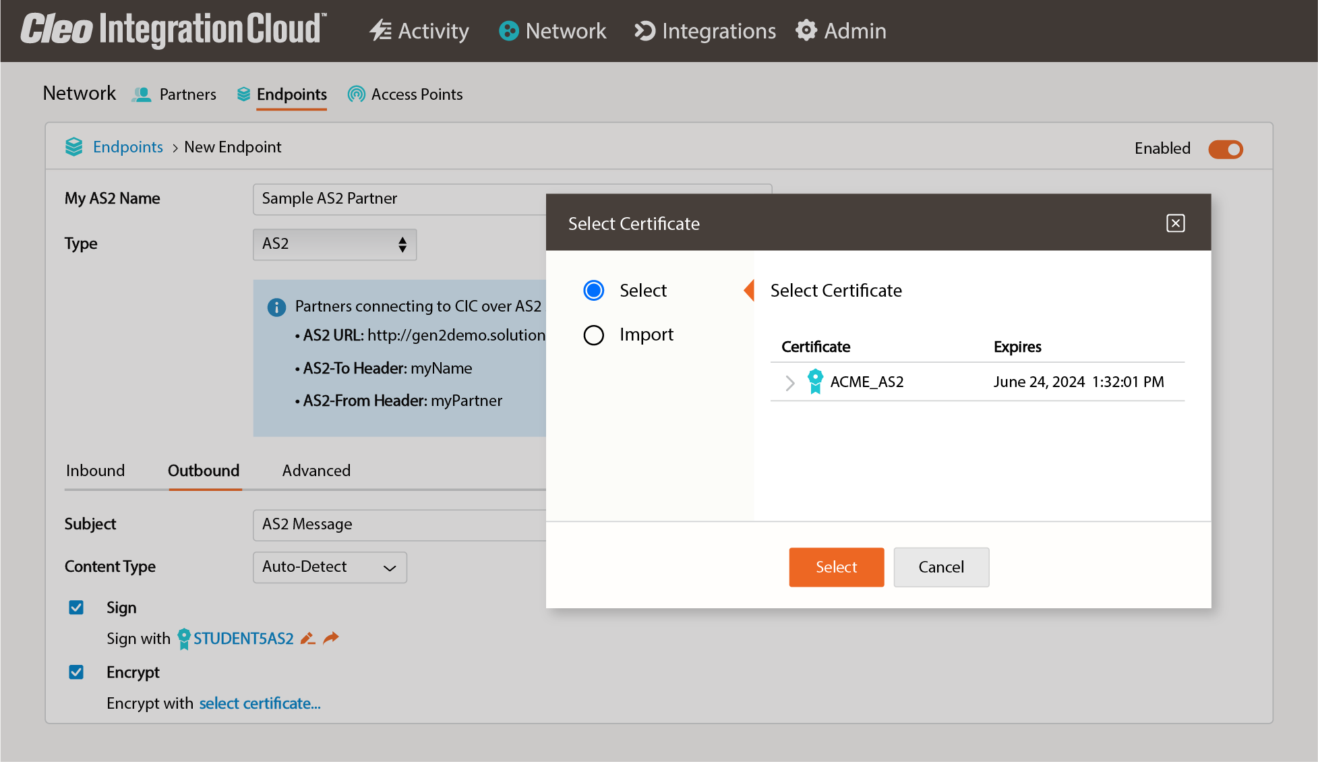
Task: Click the edit pencil next to STUDENT5AS2
Action: point(307,638)
